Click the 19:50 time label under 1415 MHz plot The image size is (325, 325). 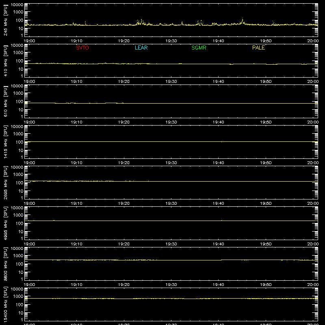coord(266,163)
